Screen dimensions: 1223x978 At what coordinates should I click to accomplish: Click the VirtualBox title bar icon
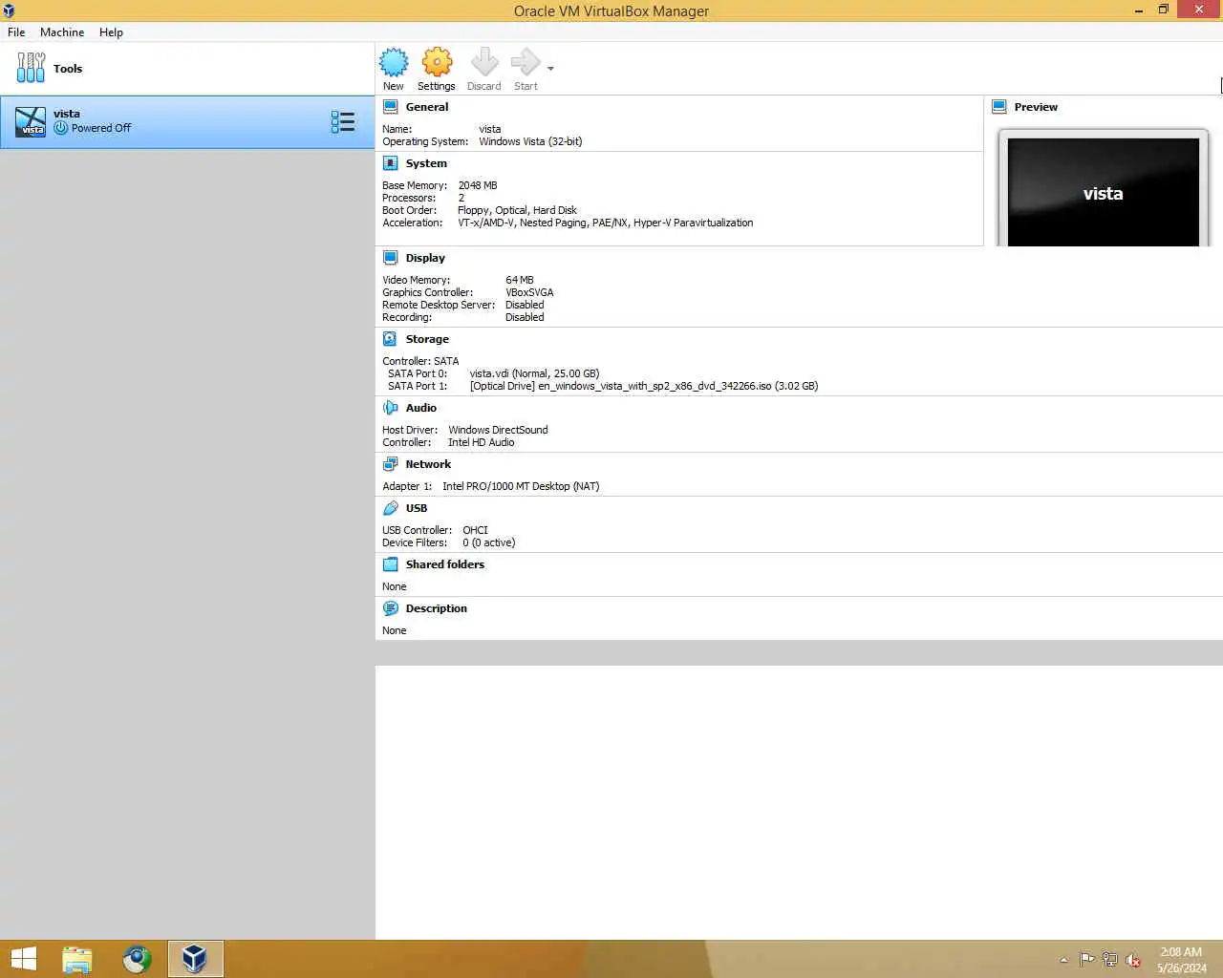pyautogui.click(x=9, y=11)
